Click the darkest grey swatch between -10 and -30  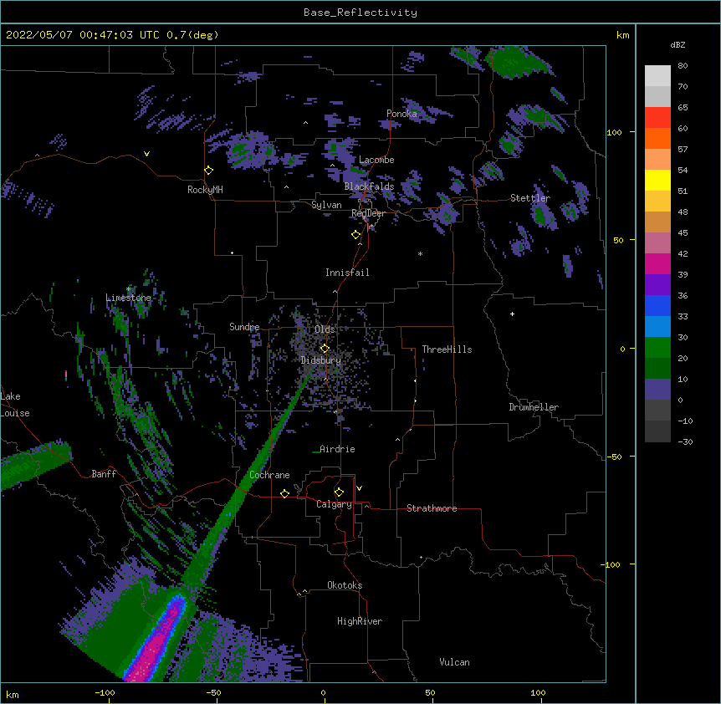point(657,431)
